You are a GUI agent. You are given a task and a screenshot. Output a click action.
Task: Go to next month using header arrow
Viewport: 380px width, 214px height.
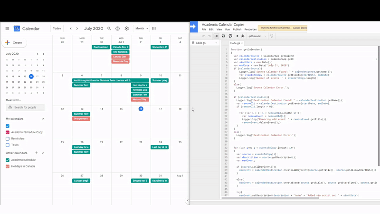[77, 29]
